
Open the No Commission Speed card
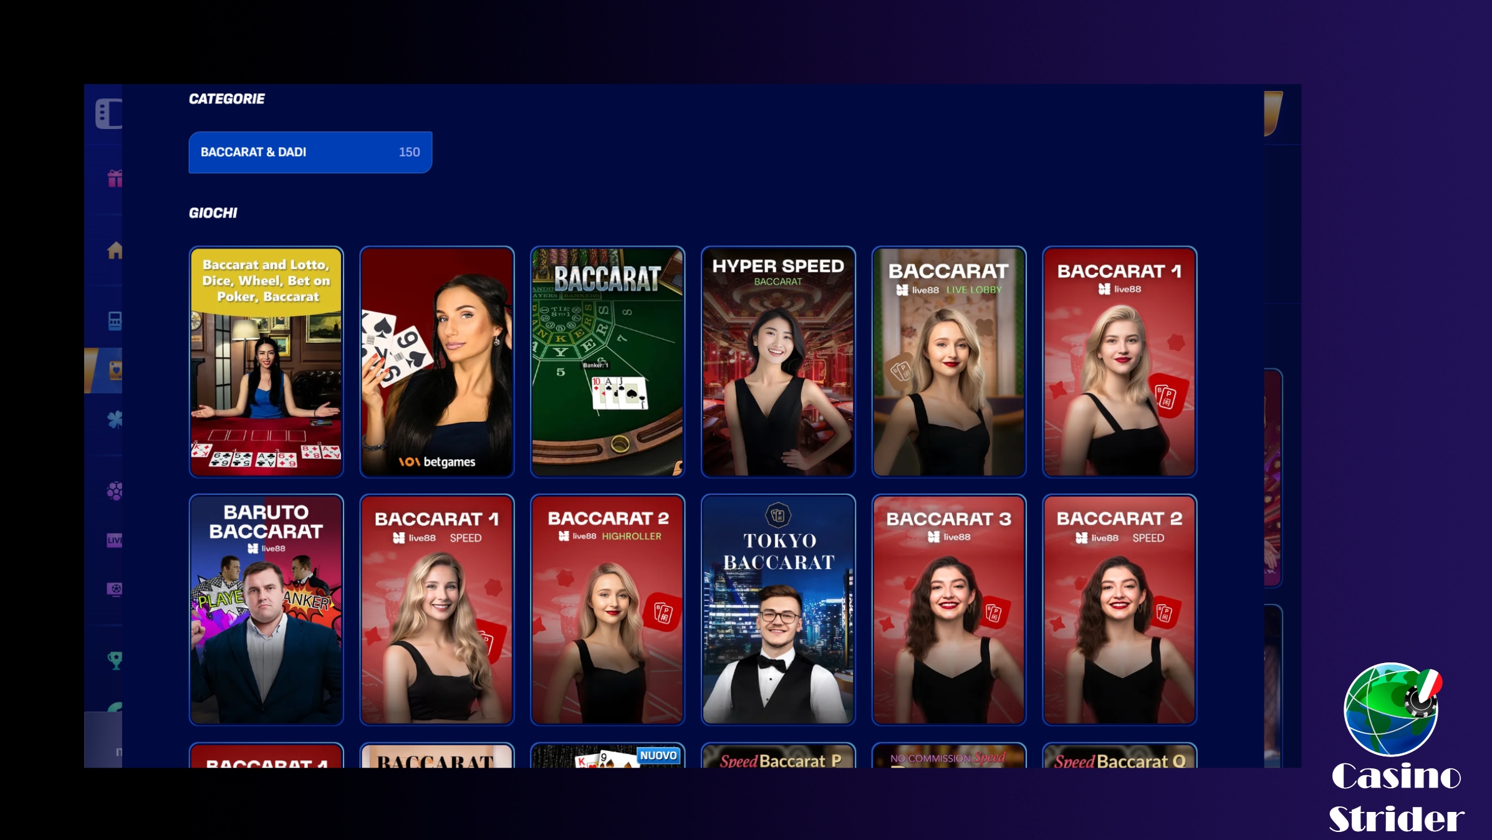[x=949, y=755]
